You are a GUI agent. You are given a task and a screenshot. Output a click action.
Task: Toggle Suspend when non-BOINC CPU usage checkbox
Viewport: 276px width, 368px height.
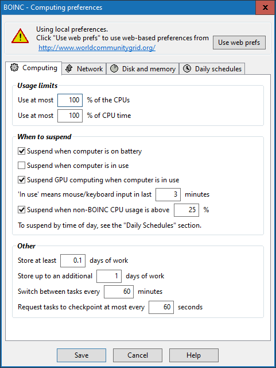[22, 209]
